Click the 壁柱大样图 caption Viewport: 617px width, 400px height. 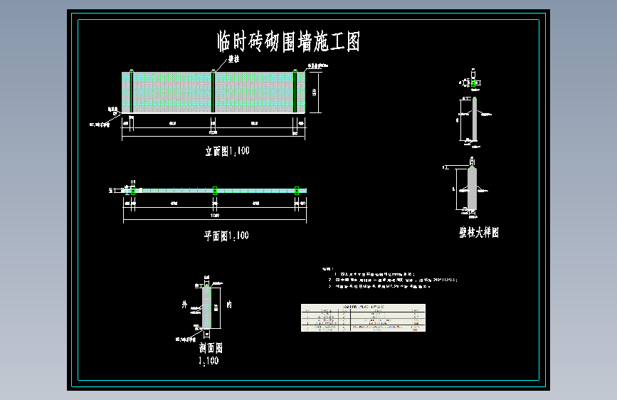(x=479, y=232)
